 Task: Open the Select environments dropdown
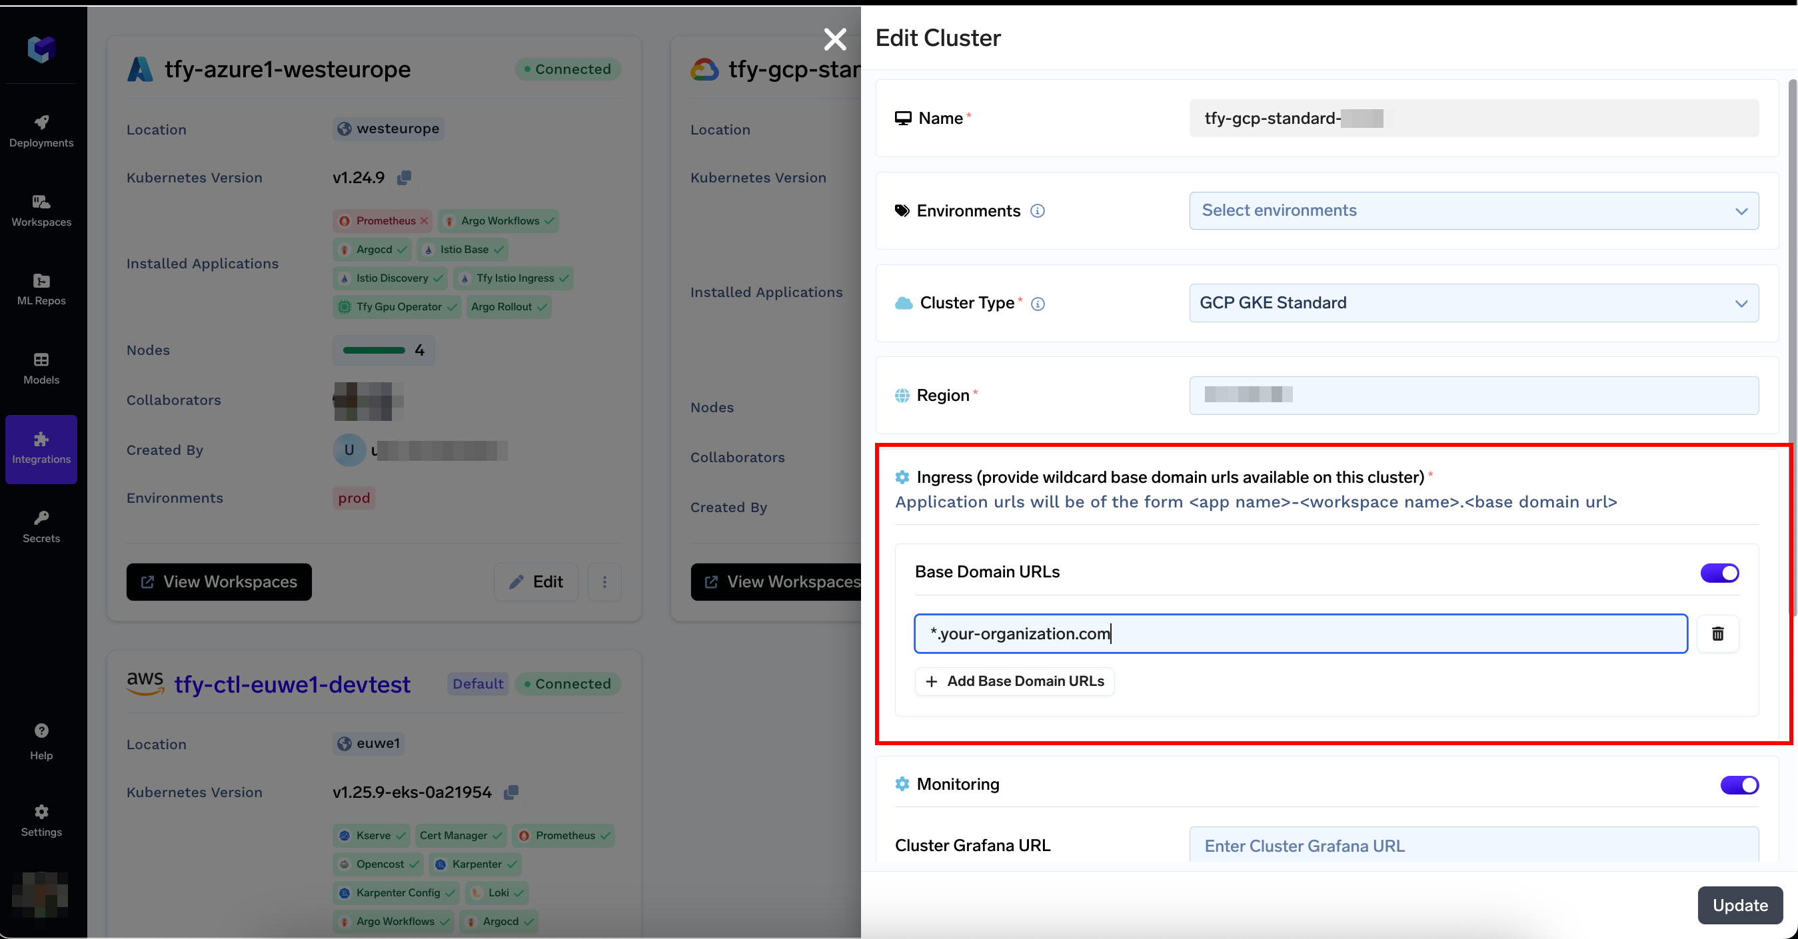[1473, 210]
